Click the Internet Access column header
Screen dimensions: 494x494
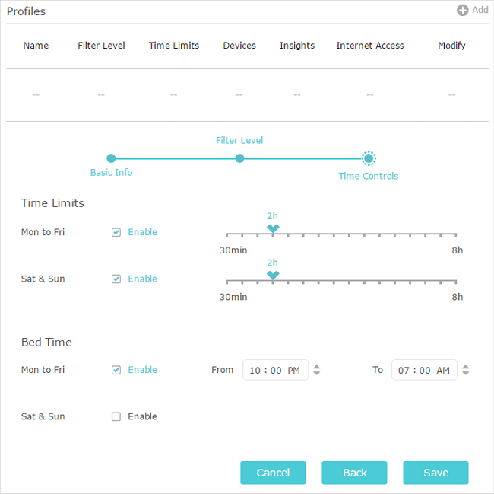point(370,46)
